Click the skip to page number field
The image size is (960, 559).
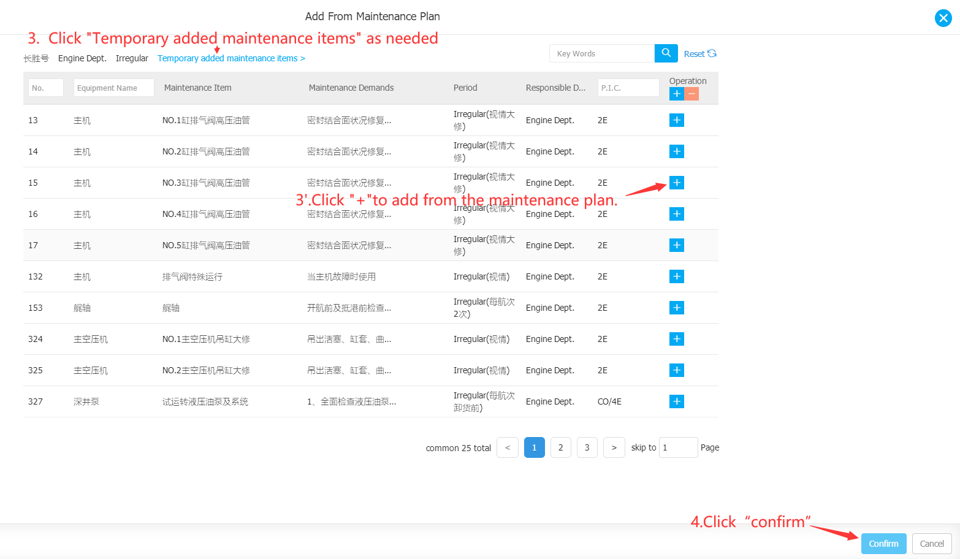tap(679, 447)
